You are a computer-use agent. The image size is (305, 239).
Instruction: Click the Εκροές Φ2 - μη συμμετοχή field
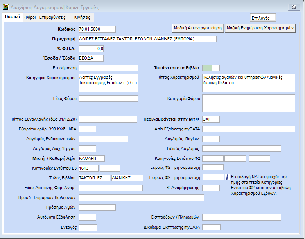click(213, 167)
